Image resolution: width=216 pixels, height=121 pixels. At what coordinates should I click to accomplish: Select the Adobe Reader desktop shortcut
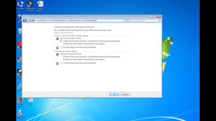tap(20, 47)
